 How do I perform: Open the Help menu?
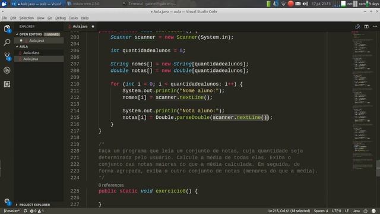(x=84, y=18)
